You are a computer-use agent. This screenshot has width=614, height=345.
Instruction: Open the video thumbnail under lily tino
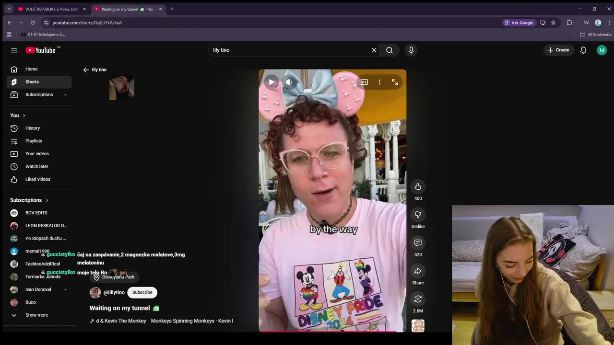(x=122, y=87)
